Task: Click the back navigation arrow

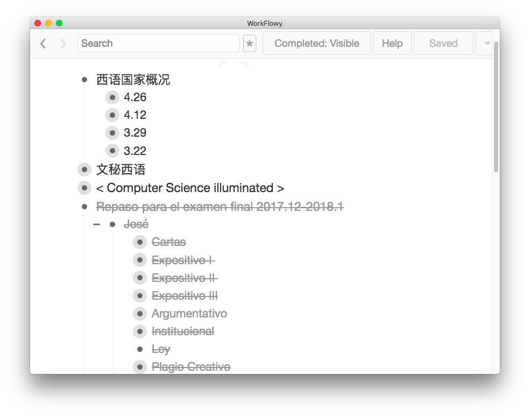Action: [44, 44]
